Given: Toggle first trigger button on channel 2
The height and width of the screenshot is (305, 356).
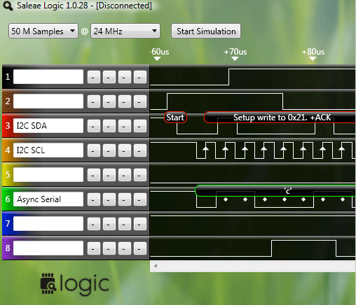Looking at the screenshot, I should click(x=94, y=101).
